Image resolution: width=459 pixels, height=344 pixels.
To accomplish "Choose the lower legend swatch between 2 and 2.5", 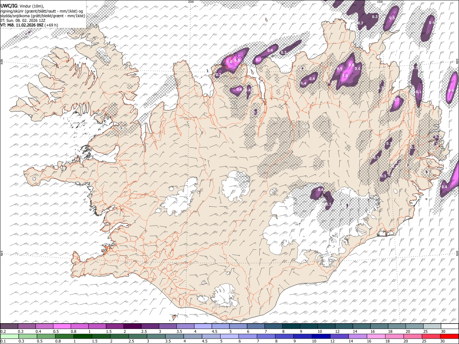I will 119,336.
